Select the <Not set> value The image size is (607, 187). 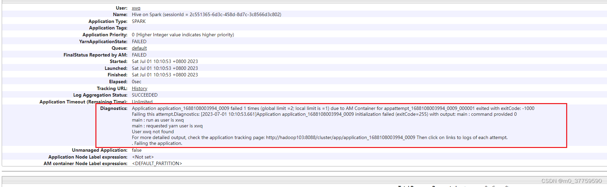[x=143, y=157]
